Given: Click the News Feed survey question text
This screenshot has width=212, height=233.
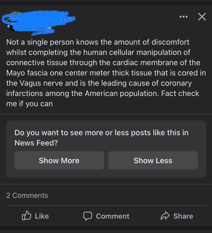Looking at the screenshot, I should (x=101, y=138).
